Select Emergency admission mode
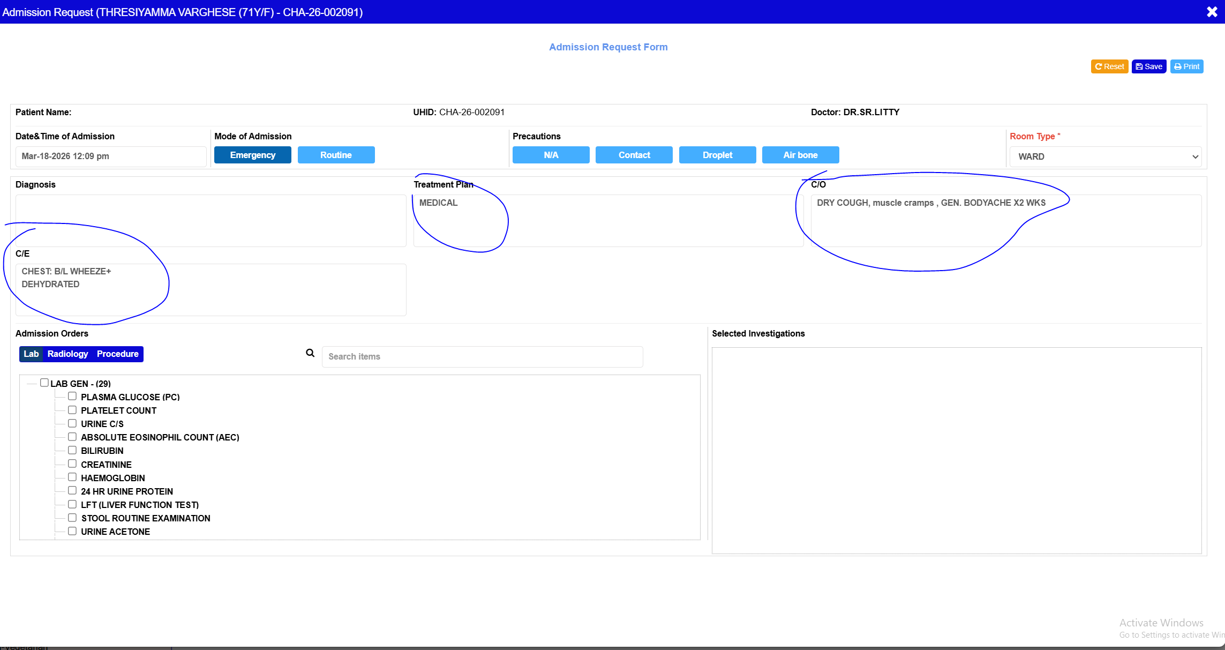The image size is (1225, 650). 252,155
